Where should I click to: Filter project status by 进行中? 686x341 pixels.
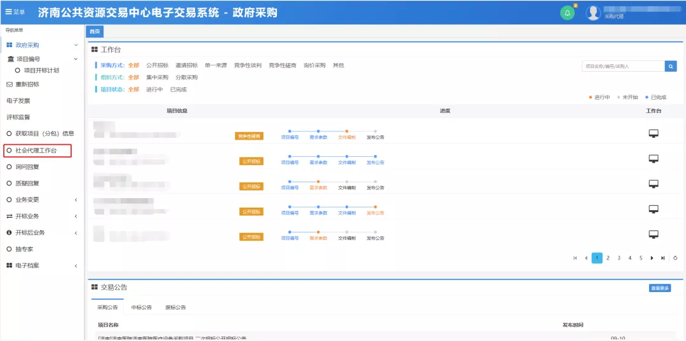(154, 90)
